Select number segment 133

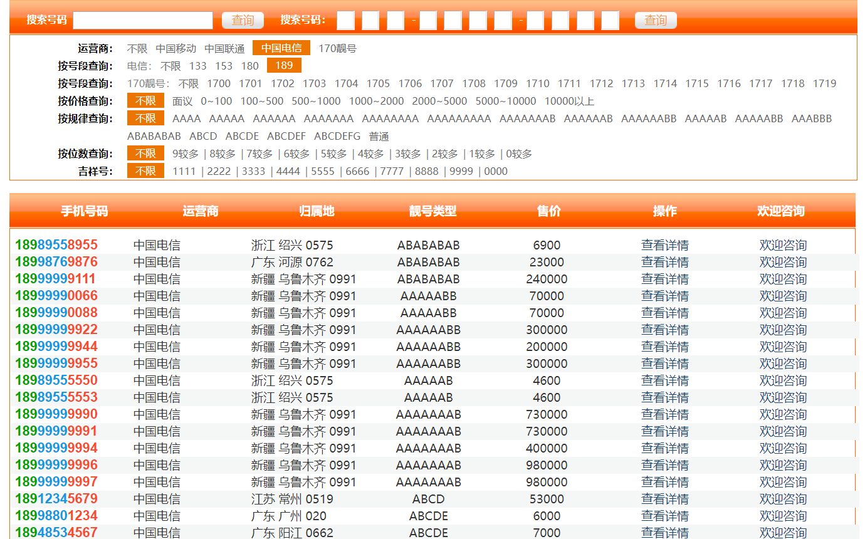click(x=198, y=66)
